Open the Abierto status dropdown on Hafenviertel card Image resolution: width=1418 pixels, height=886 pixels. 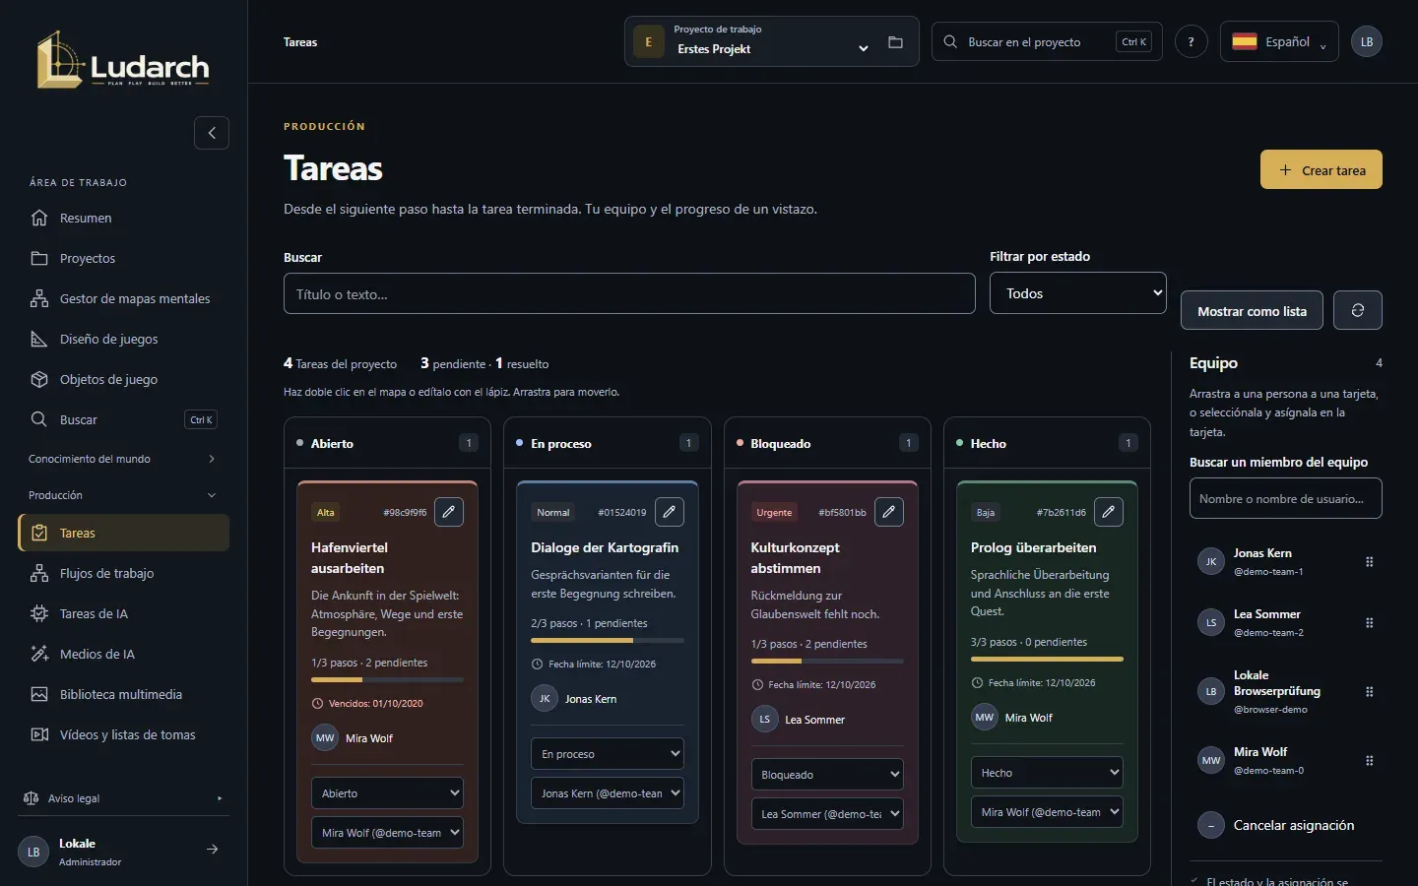(x=388, y=793)
